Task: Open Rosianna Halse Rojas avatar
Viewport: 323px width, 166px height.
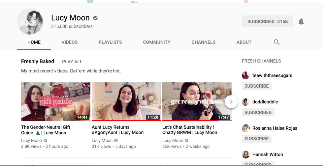Action: 245,128
